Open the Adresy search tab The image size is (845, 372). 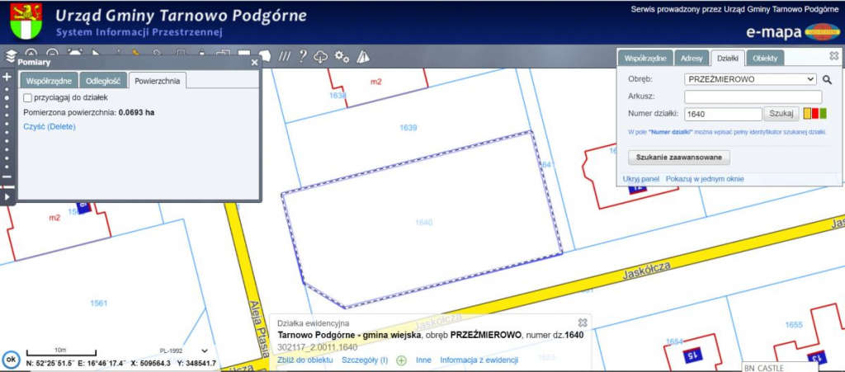tap(692, 59)
